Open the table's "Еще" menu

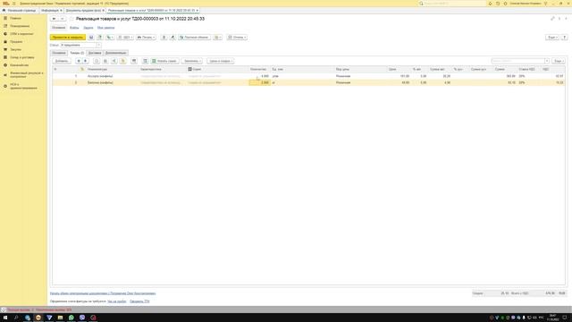pos(559,61)
